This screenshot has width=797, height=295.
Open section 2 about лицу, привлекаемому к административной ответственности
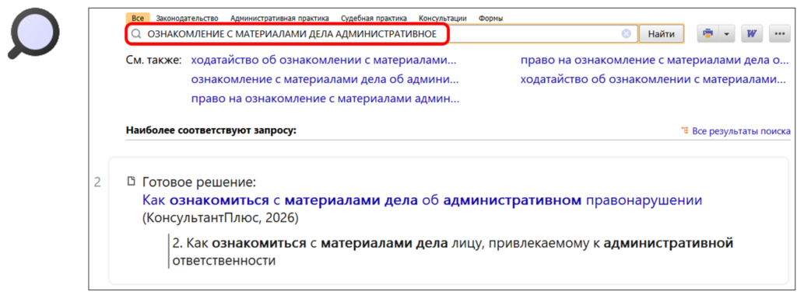coord(452,252)
